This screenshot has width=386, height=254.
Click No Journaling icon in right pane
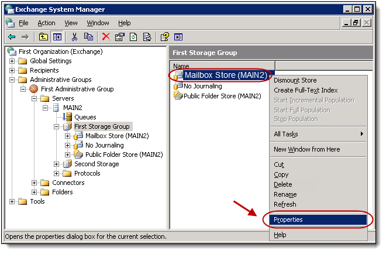(x=178, y=85)
